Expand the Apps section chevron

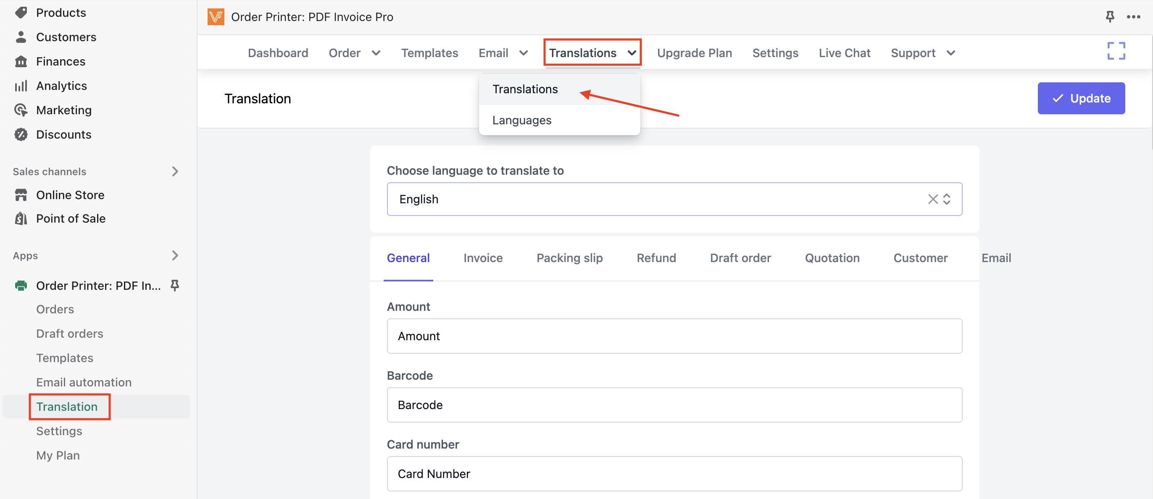point(175,255)
